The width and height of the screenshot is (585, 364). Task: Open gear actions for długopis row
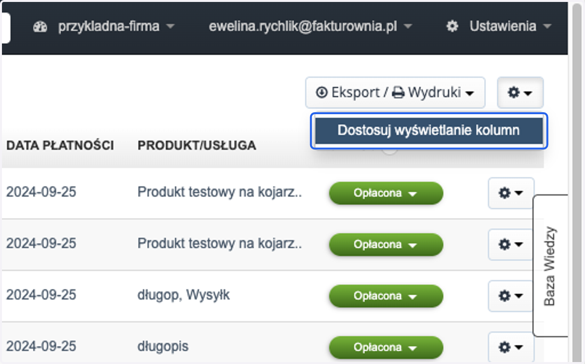click(x=511, y=347)
